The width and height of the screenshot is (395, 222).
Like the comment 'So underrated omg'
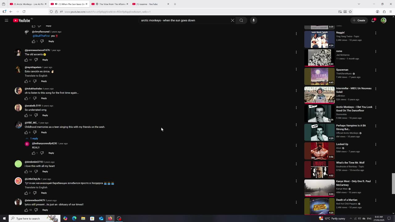[26, 115]
